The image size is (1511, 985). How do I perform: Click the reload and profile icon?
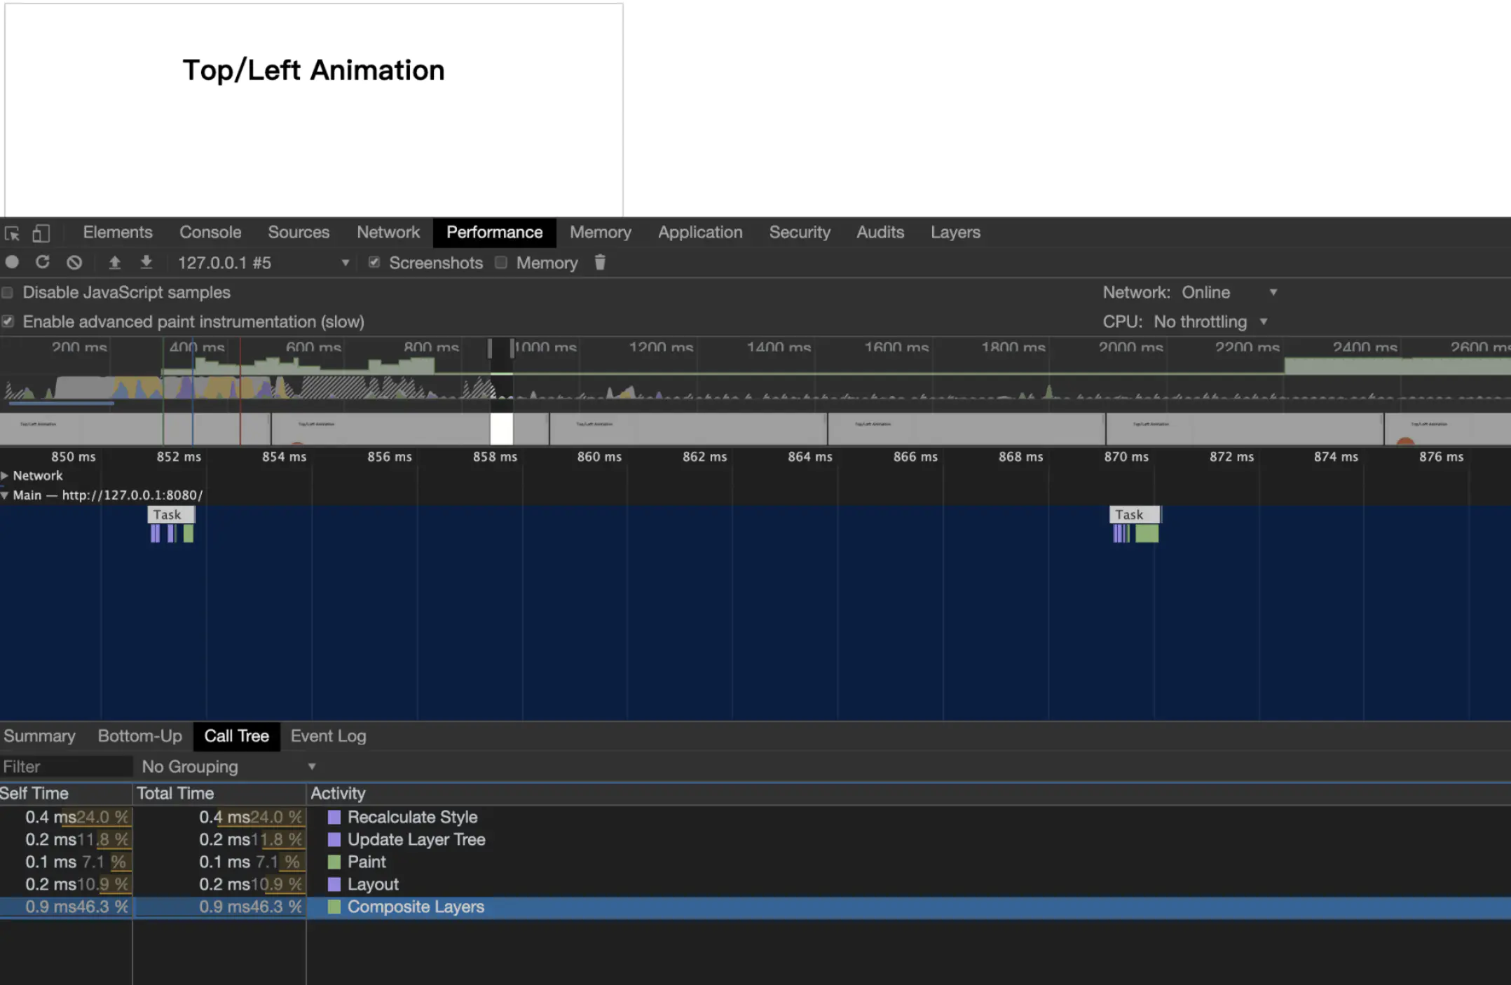43,263
